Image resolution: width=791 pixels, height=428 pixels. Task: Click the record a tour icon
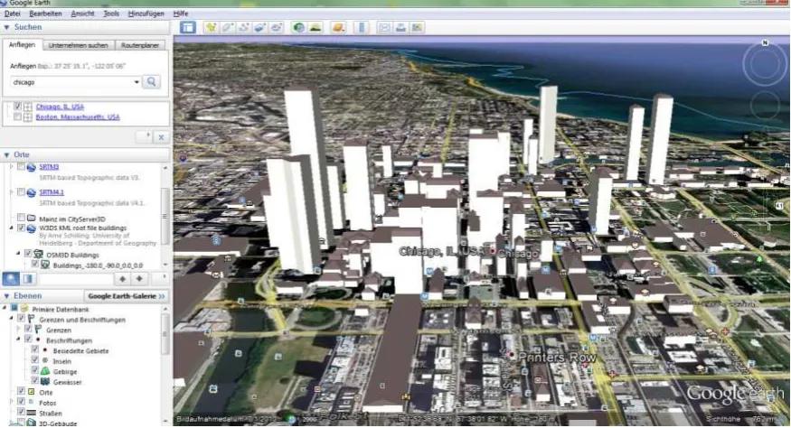click(x=277, y=28)
